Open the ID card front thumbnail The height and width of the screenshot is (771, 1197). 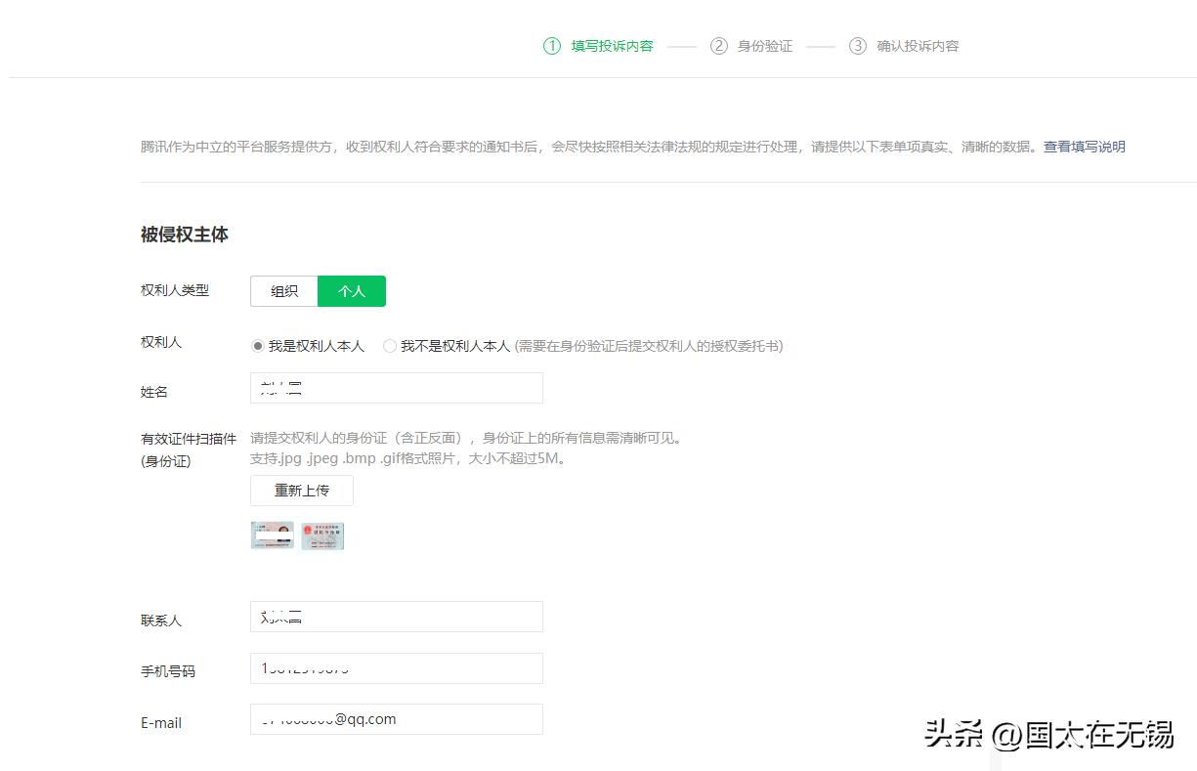click(x=275, y=535)
